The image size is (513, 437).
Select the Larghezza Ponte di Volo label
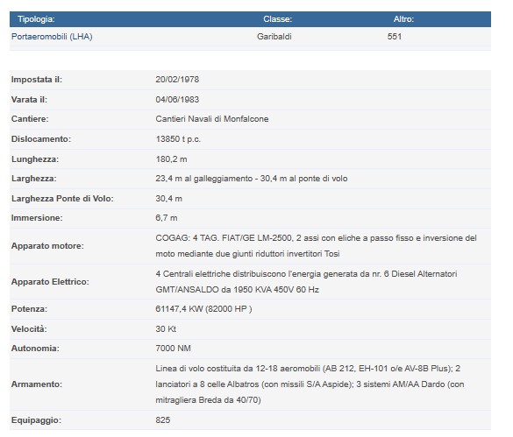click(x=62, y=199)
